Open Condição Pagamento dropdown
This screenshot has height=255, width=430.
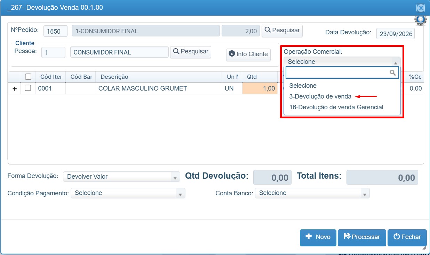(128, 193)
